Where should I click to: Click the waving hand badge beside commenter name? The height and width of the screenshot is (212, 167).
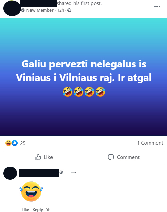pos(61,172)
